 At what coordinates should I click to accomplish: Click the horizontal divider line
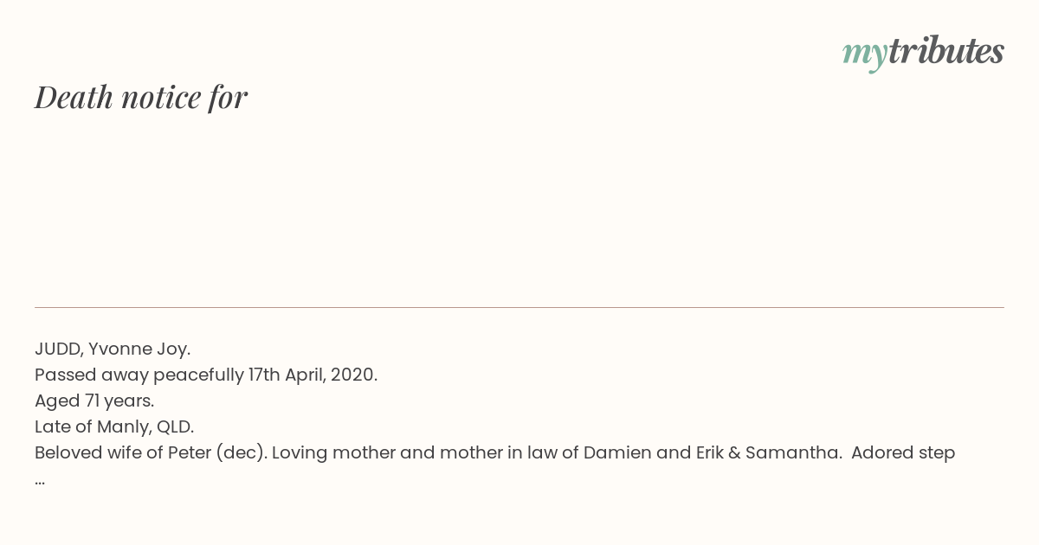click(519, 307)
